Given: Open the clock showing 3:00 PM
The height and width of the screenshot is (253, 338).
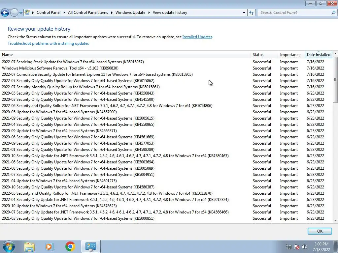Looking at the screenshot, I should point(321,247).
